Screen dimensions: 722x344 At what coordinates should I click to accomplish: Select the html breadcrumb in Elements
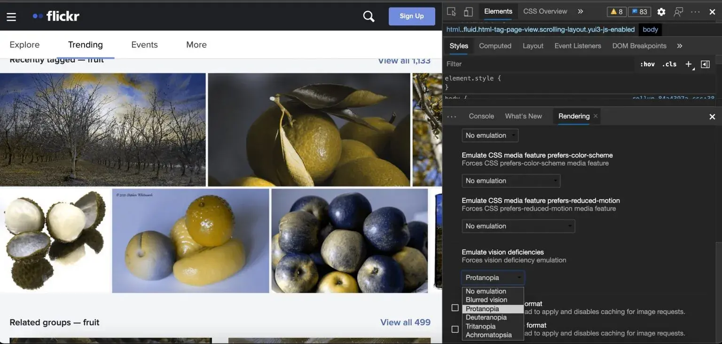pyautogui.click(x=540, y=30)
